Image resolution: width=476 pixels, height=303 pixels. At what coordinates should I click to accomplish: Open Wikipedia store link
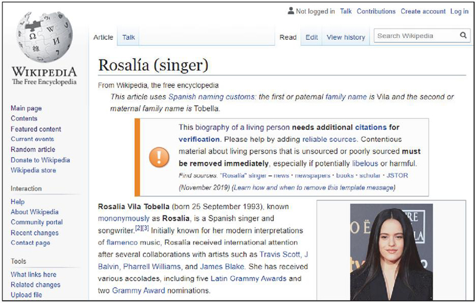pos(33,170)
